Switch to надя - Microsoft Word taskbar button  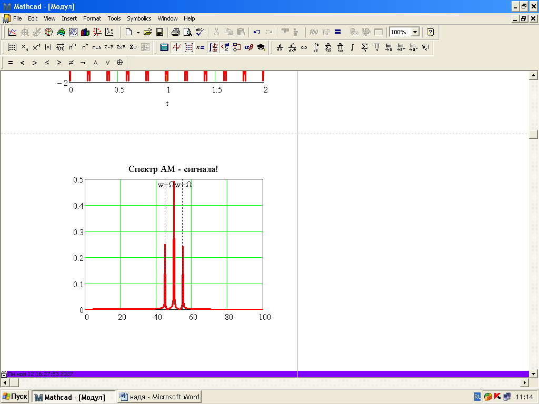click(159, 397)
